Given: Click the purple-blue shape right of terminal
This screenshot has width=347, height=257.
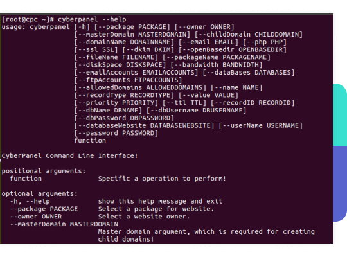Looking at the screenshot, I should coord(340,184).
